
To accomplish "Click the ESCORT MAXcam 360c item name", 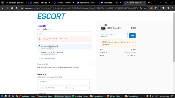I will pyautogui.click(x=114, y=28).
